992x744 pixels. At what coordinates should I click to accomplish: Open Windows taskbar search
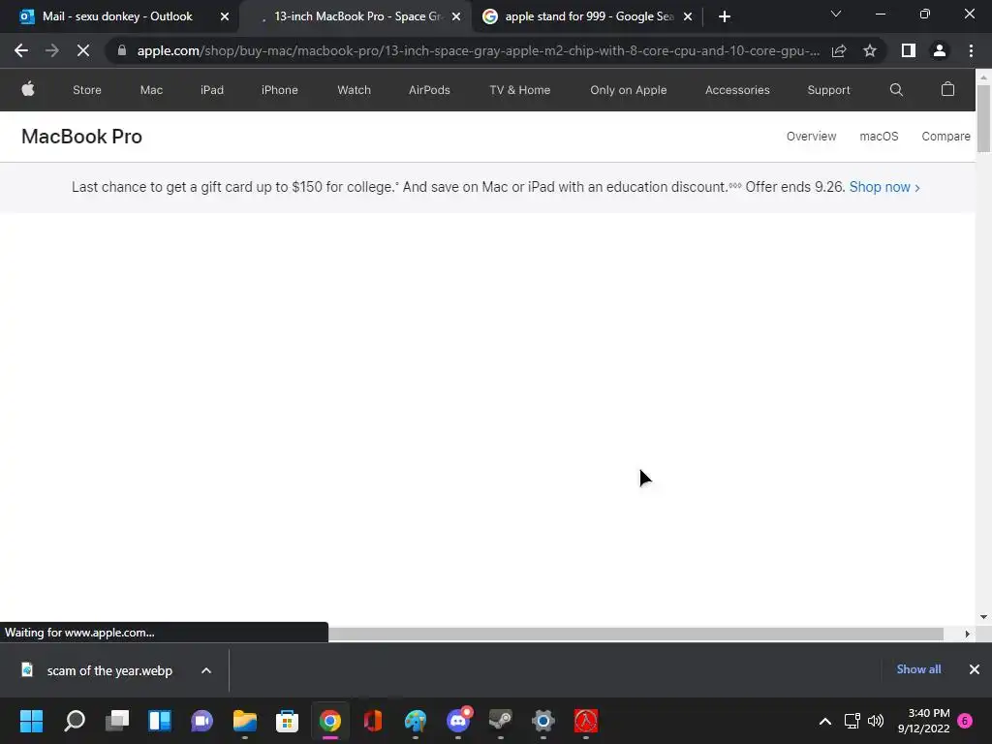point(75,721)
